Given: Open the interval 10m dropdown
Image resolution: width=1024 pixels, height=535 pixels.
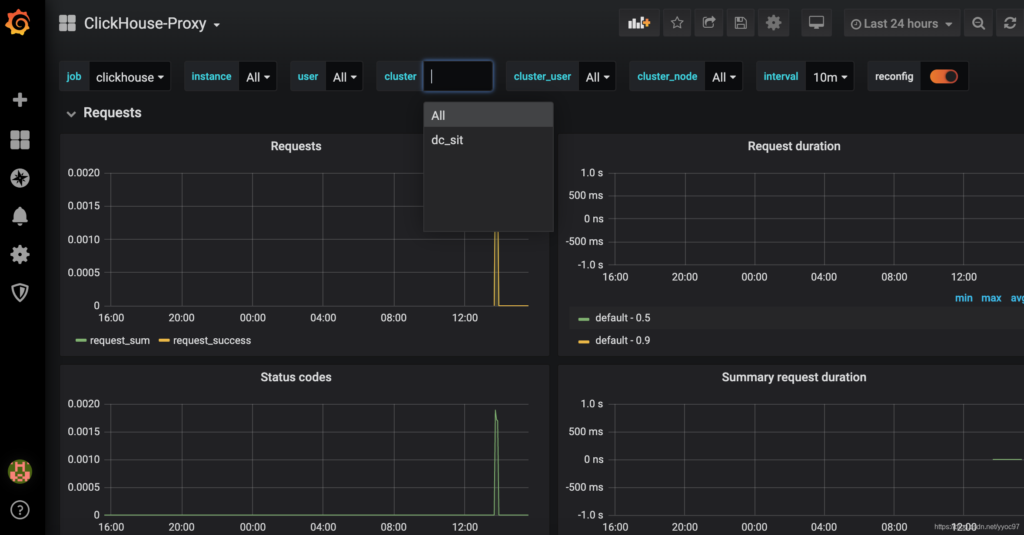Looking at the screenshot, I should [x=830, y=77].
